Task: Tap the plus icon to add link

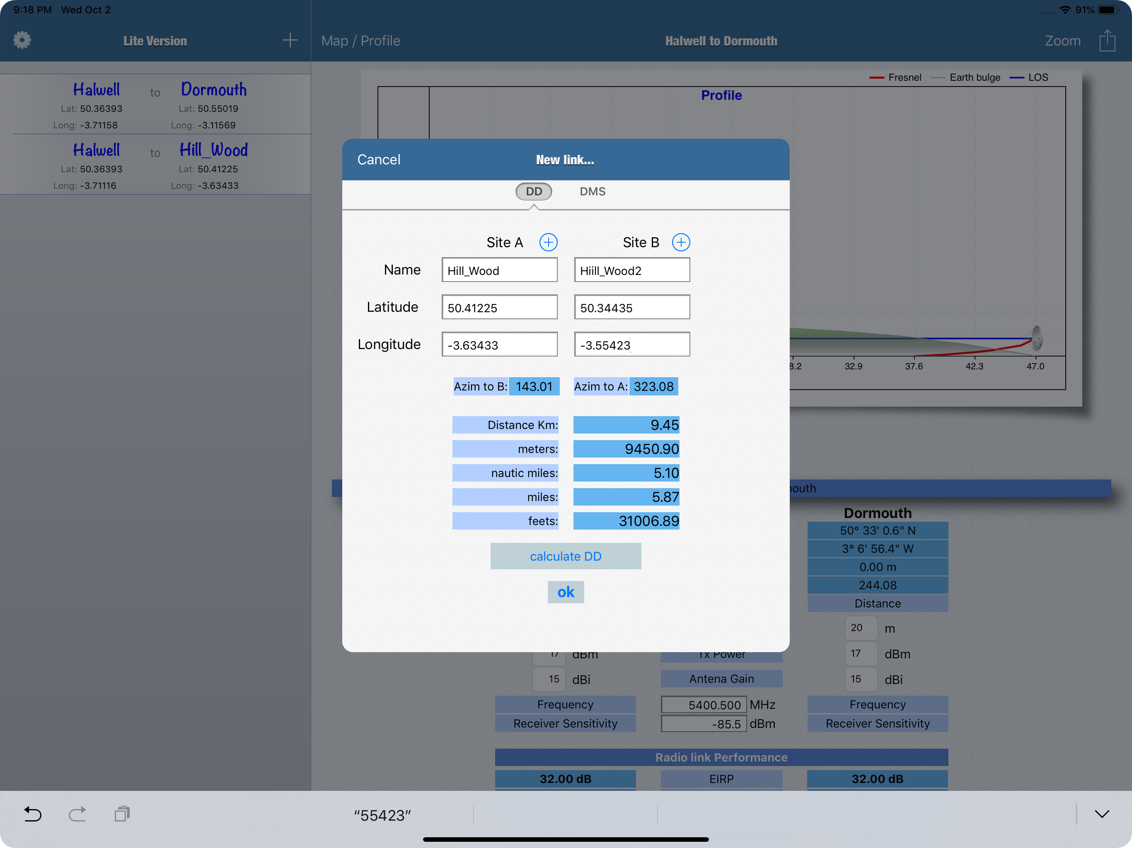Action: (x=290, y=41)
